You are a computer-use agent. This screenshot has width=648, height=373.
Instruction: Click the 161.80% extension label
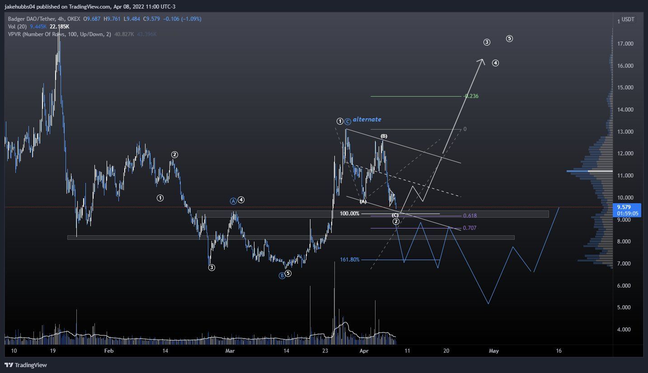click(x=350, y=260)
